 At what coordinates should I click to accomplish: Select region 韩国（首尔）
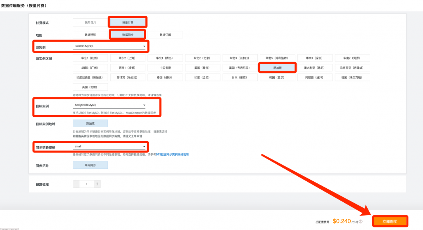click(277, 77)
